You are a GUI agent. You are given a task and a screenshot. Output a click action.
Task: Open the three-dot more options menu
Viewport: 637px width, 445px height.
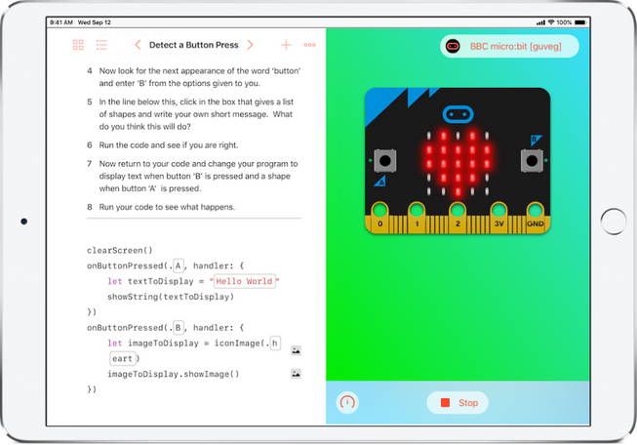point(309,45)
